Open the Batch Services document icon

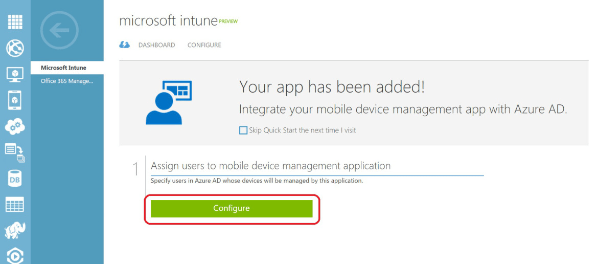point(15,152)
